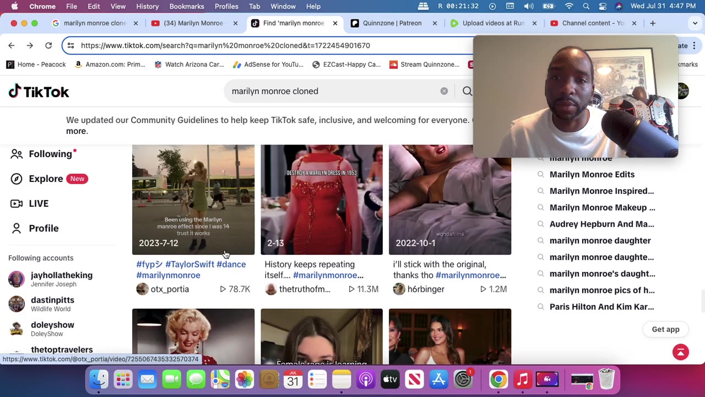Open the doleyshow account

[41, 329]
